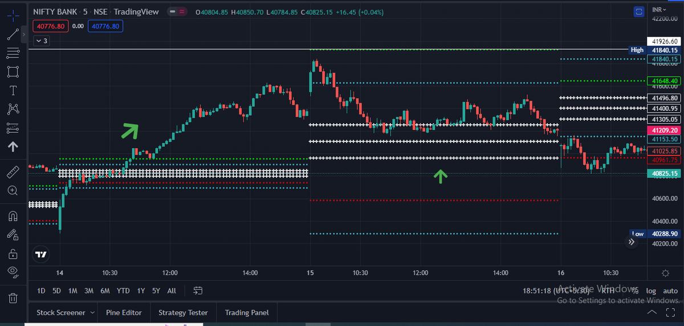Open the INR currency dropdown
684x326 pixels.
659,10
